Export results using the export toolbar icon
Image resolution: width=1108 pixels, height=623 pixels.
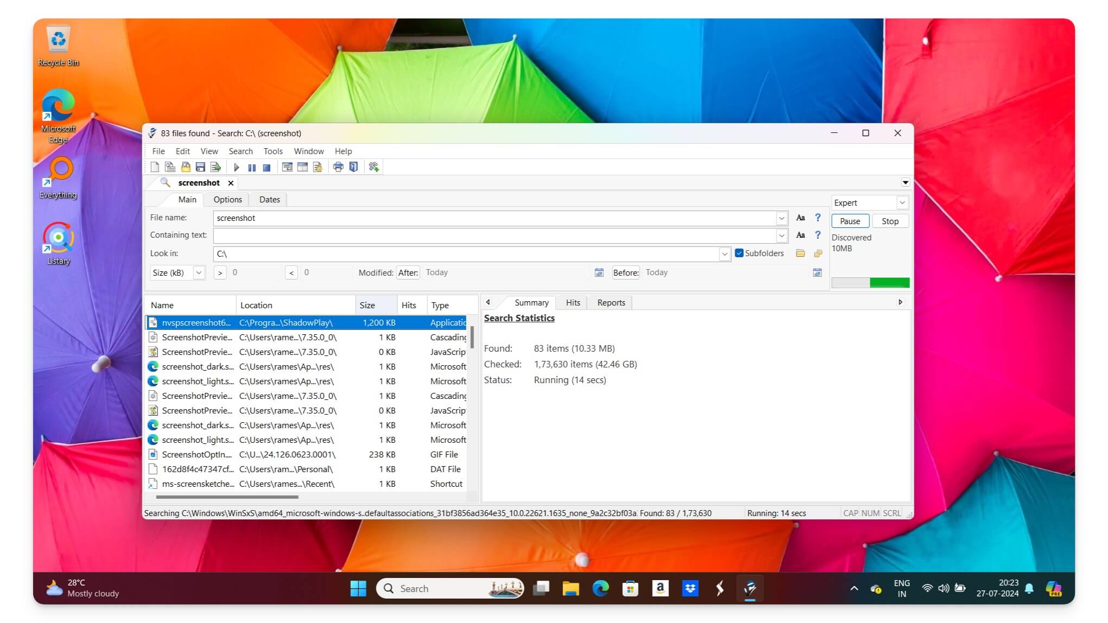(215, 167)
